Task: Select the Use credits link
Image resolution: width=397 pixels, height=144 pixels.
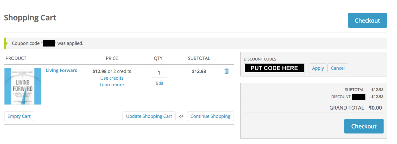Action: (x=112, y=78)
